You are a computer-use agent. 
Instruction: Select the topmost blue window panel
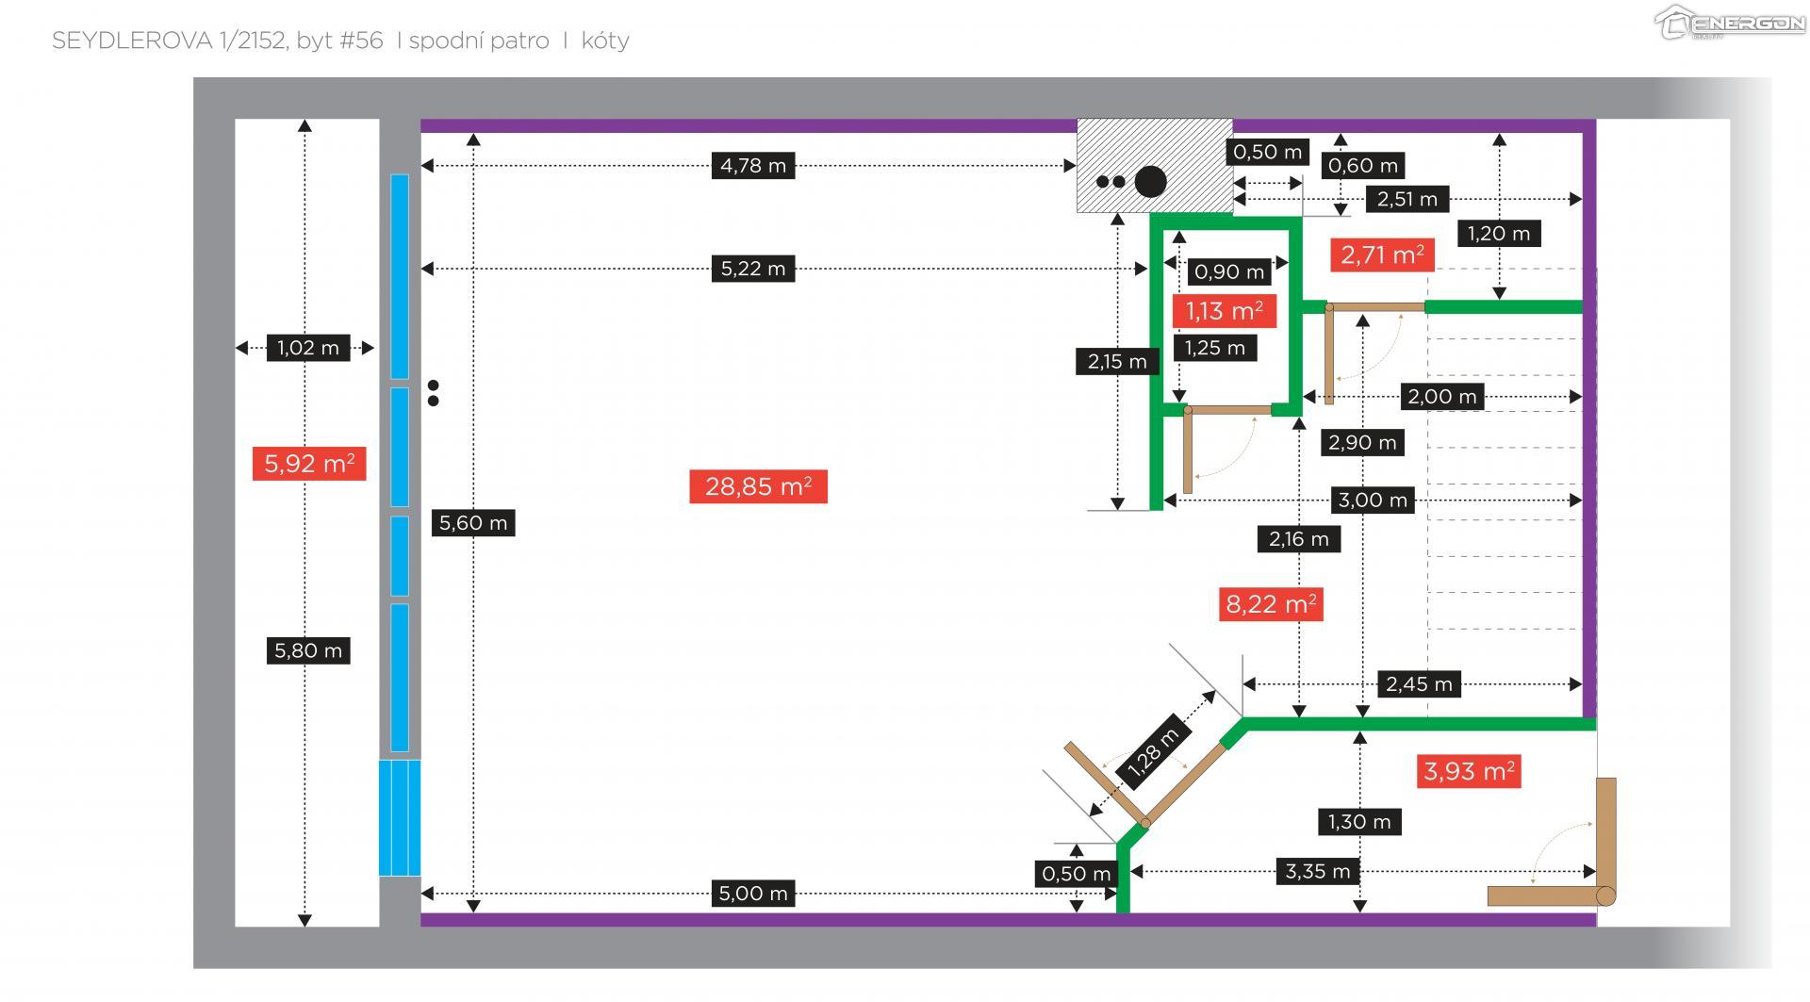click(400, 276)
